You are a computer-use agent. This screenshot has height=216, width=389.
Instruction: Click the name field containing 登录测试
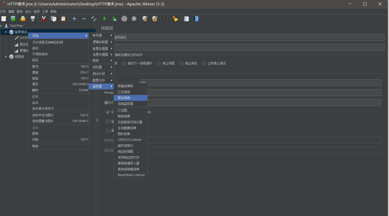click(x=249, y=37)
